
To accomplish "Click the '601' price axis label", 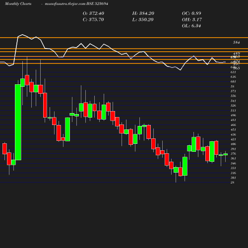I will tap(233, 81).
